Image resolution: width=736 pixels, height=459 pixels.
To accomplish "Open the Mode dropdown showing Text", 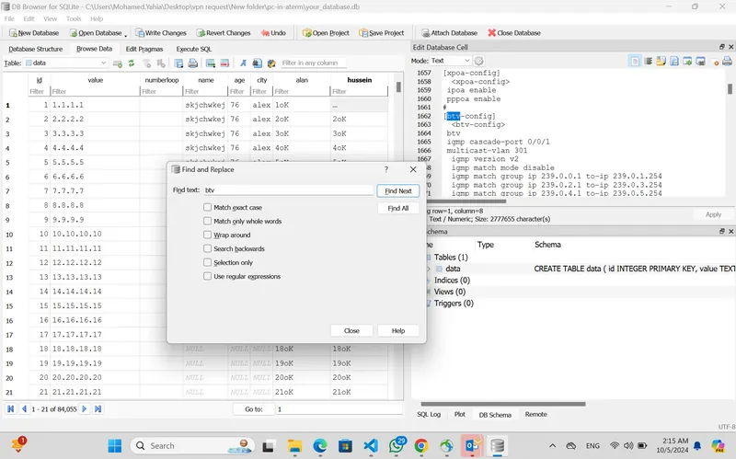I will pyautogui.click(x=451, y=61).
